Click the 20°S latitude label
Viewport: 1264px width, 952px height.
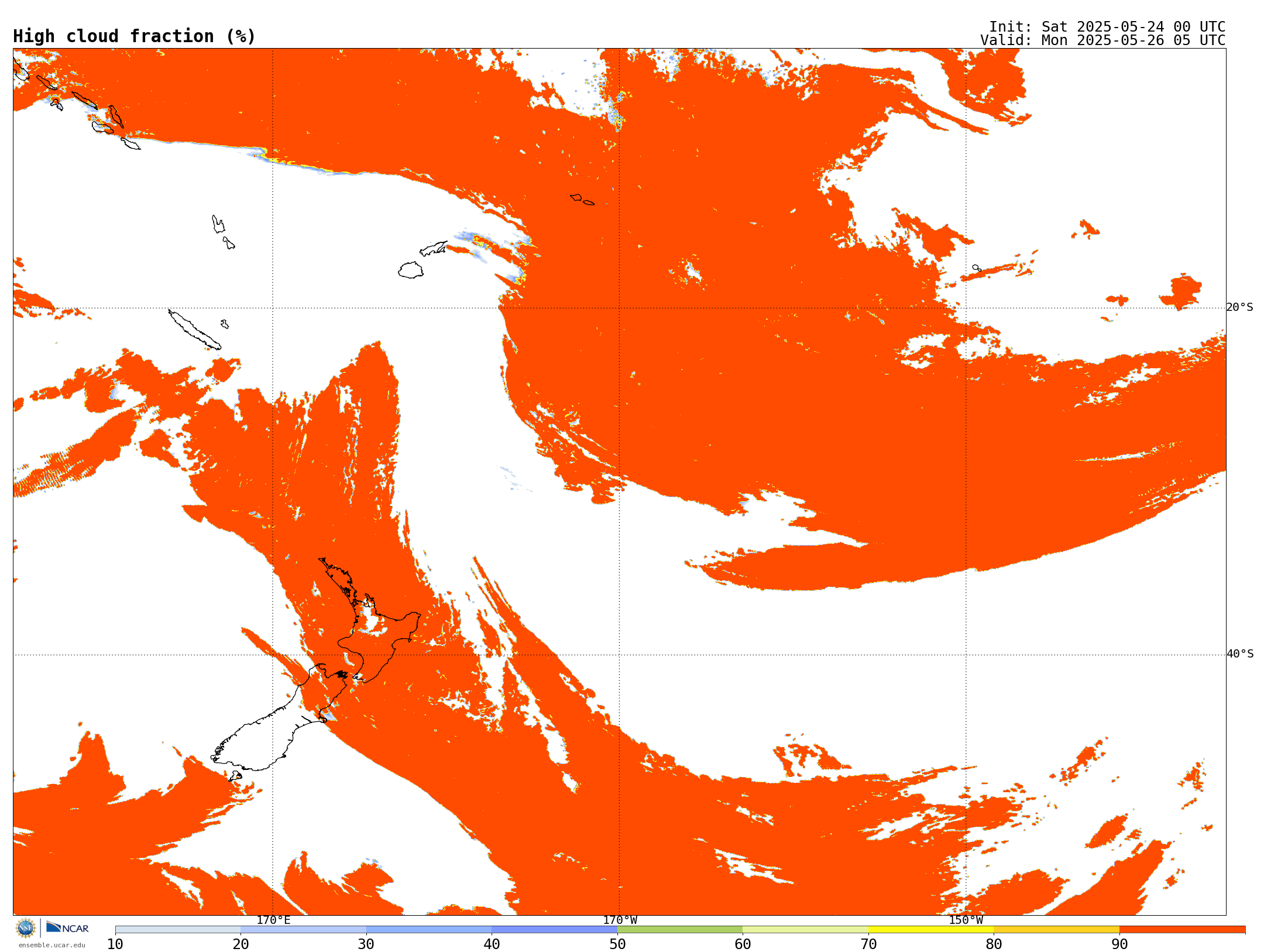[1240, 307]
